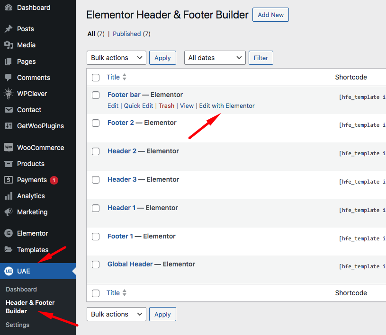Click the Templates folder icon
The width and height of the screenshot is (386, 335).
pyautogui.click(x=9, y=250)
